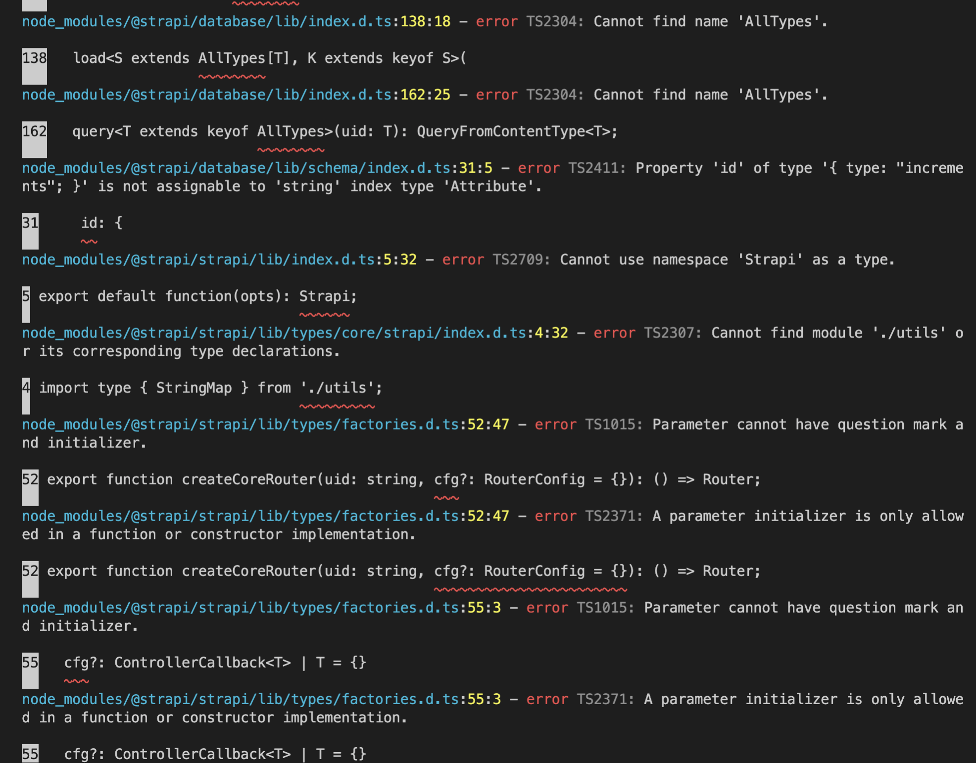Screen dimensions: 976x763
Task: Click 'Cannot use namespace 'Strapi' as a type.' message
Action: [728, 260]
